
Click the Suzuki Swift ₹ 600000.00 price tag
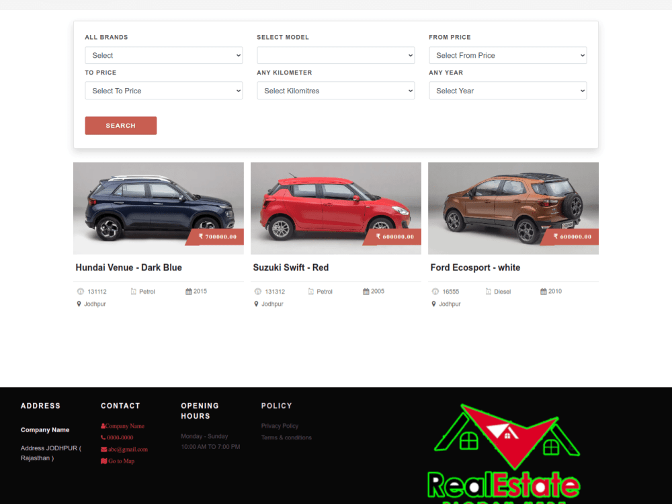[393, 237]
